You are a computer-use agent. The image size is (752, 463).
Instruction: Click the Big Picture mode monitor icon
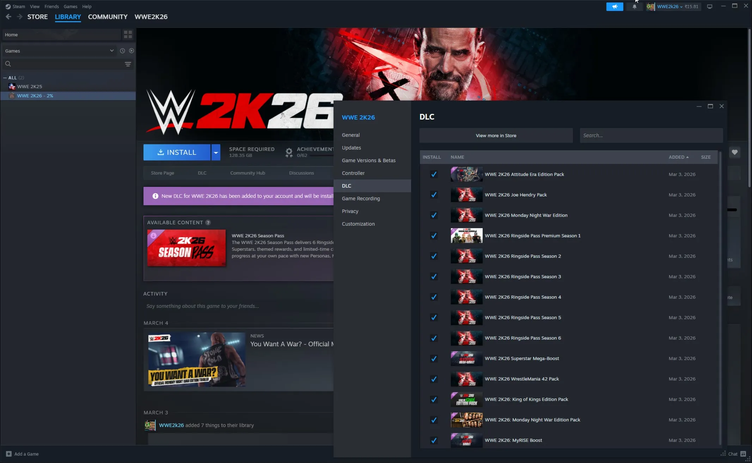click(710, 7)
